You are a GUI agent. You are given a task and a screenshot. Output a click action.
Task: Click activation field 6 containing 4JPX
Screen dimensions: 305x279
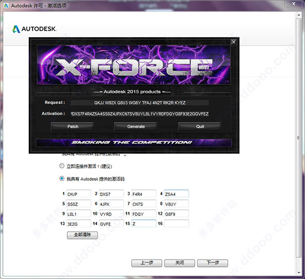click(x=111, y=204)
